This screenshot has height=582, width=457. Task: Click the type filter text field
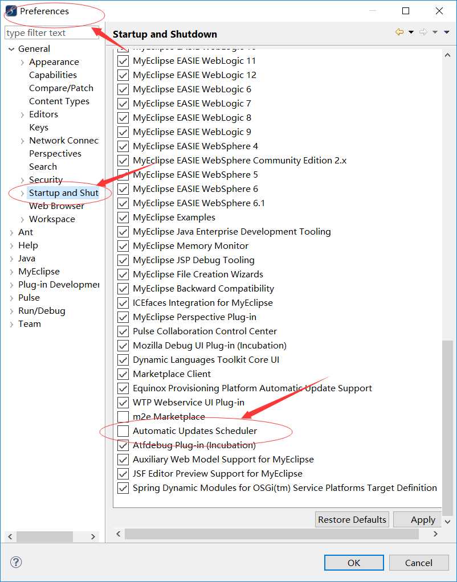coord(52,32)
